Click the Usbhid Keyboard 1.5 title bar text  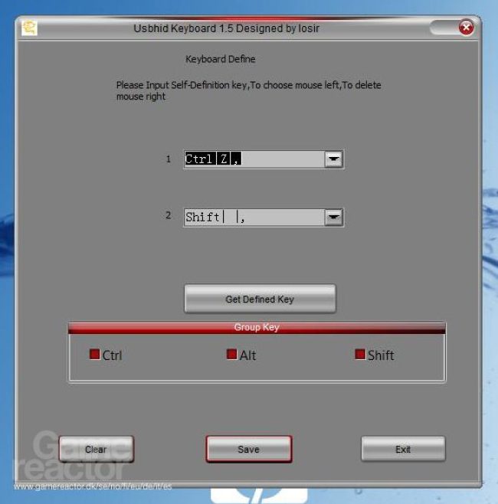click(x=226, y=28)
